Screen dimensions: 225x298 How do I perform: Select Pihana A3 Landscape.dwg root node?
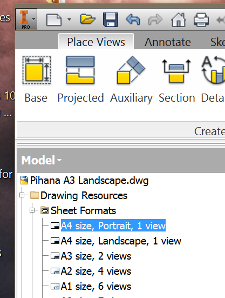tap(89, 180)
